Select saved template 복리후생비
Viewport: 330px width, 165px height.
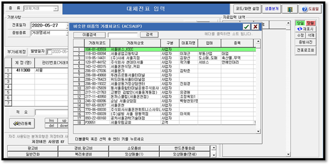[83, 154]
